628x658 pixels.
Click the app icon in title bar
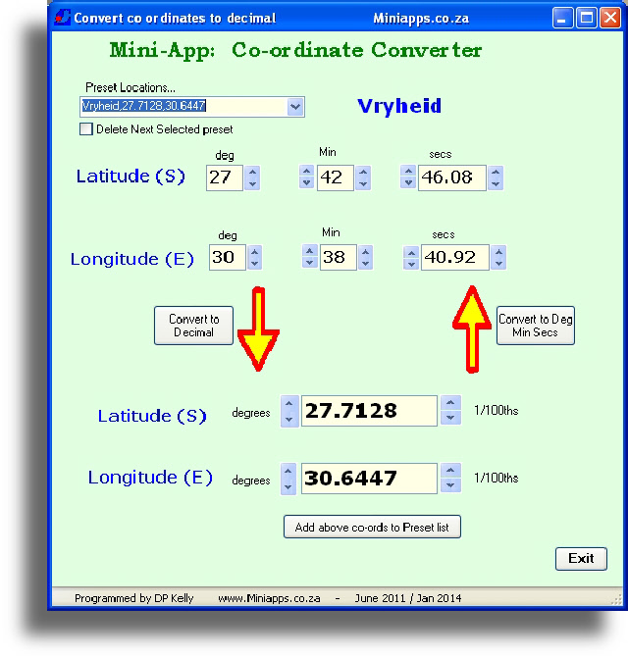point(63,18)
